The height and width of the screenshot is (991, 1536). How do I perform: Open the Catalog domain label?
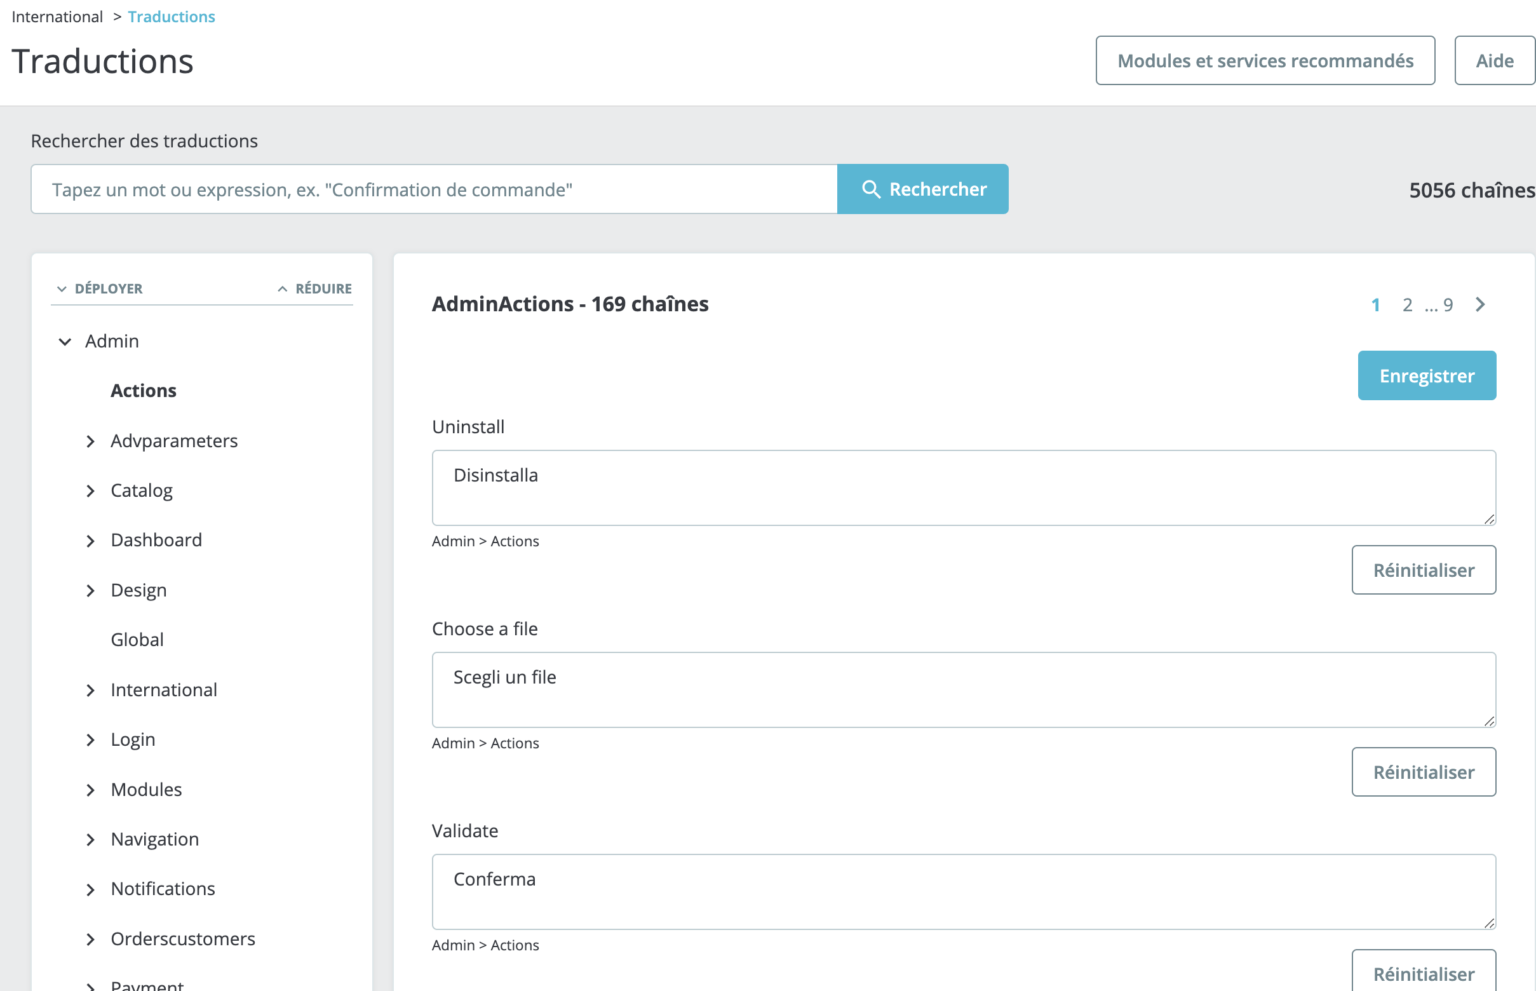142,490
